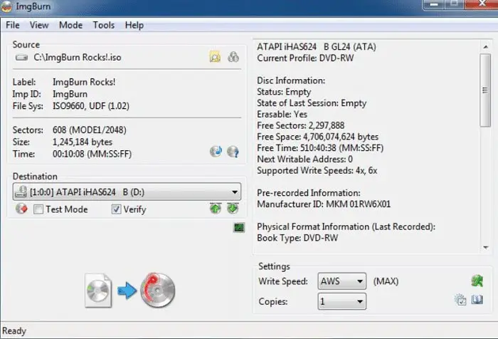Click the source path C:\ImgBurn Rocks!.iso

78,58
